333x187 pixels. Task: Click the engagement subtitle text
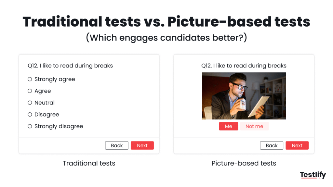coord(166,38)
